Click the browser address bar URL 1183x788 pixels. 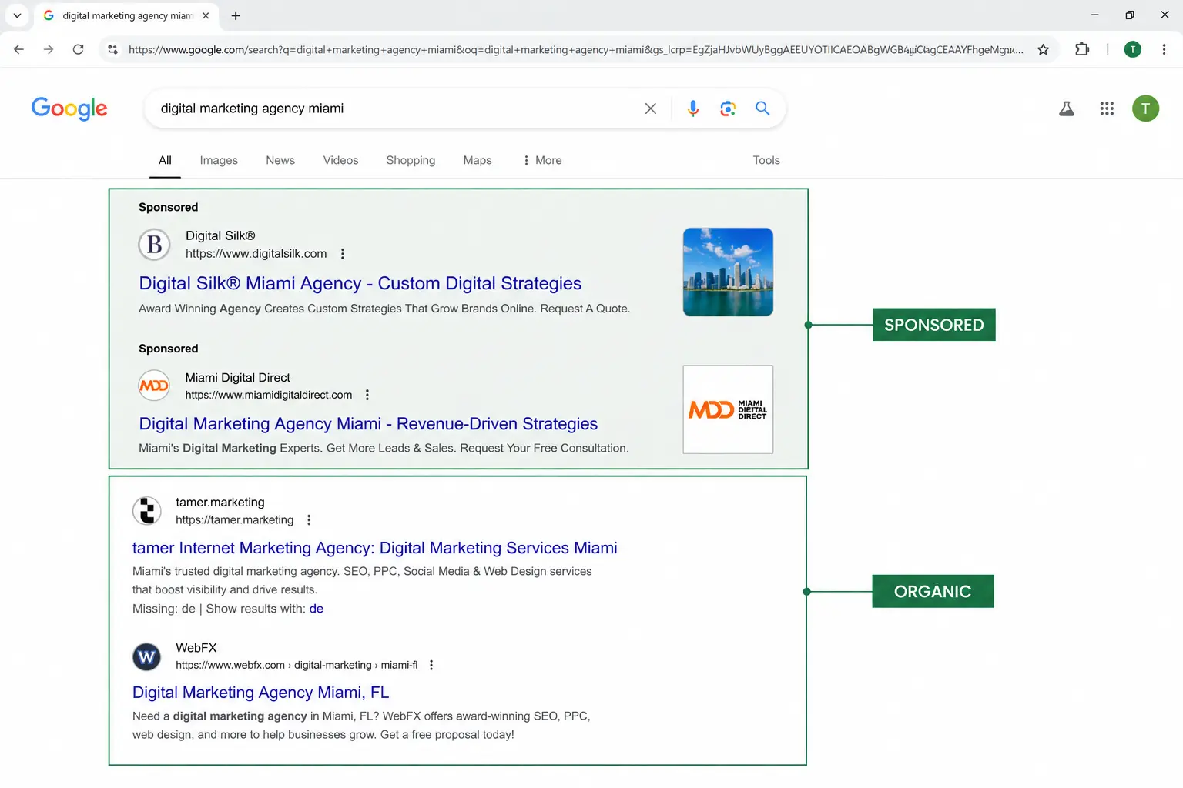pos(575,49)
